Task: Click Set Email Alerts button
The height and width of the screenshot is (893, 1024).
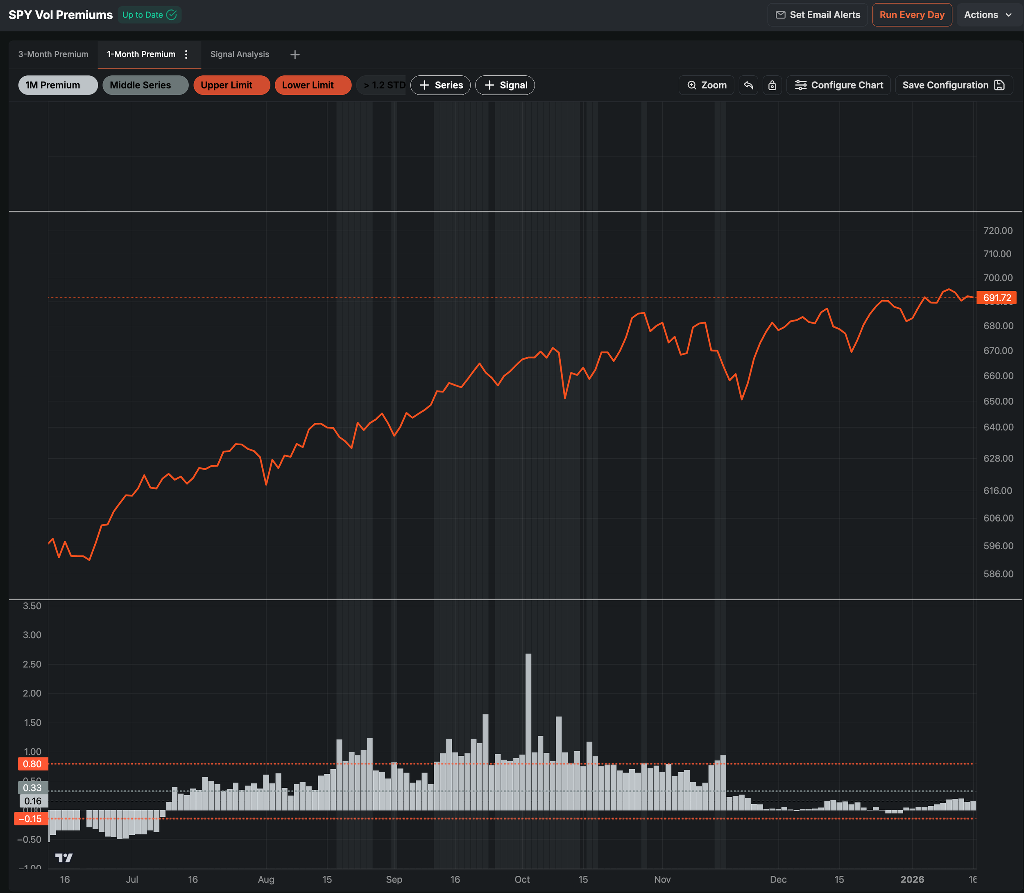Action: click(x=817, y=15)
